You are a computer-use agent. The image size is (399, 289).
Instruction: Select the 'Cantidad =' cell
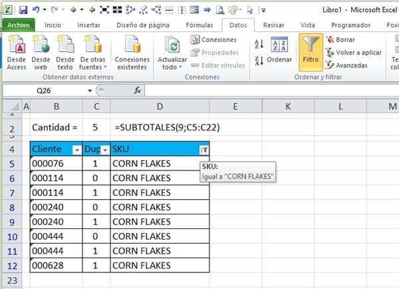pos(56,127)
